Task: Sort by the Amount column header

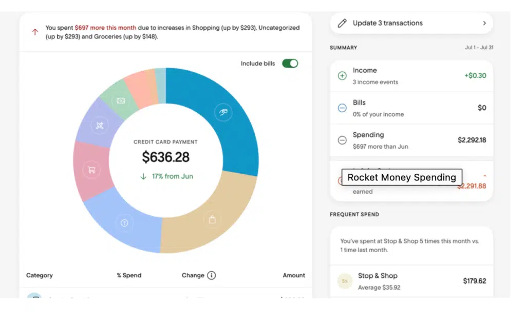Action: [x=294, y=275]
